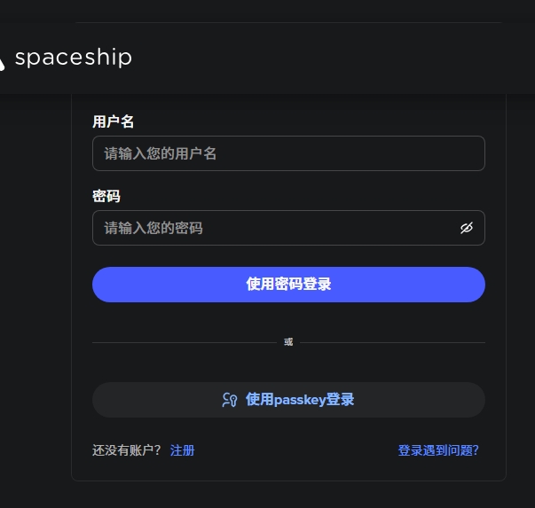Click the 密码 field label

(x=106, y=196)
